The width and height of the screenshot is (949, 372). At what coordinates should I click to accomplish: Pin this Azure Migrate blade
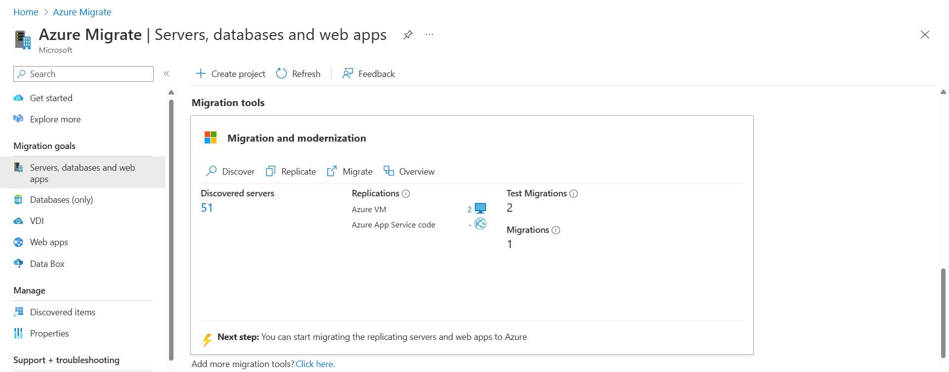408,35
